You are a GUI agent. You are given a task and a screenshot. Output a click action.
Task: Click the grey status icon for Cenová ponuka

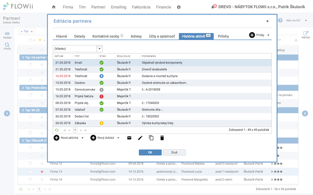[101, 89]
